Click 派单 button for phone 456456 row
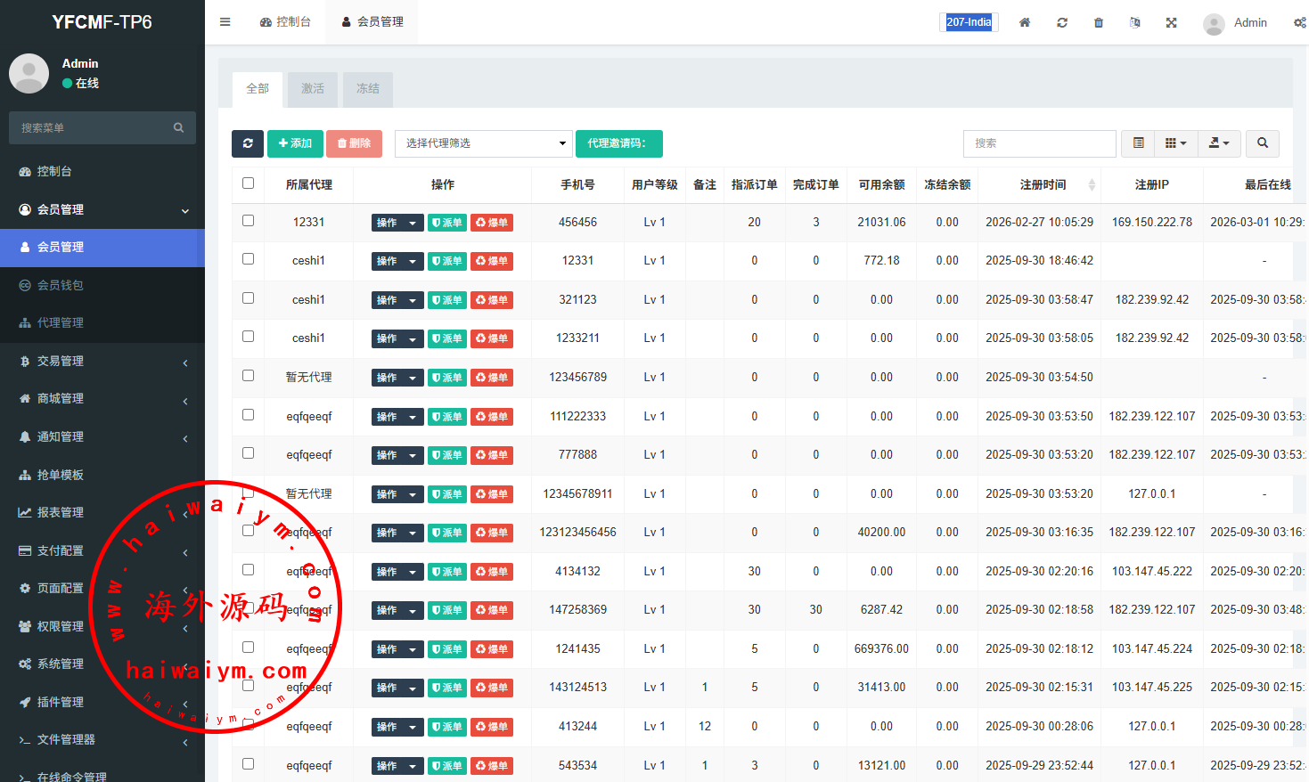The height and width of the screenshot is (782, 1309). 446,223
